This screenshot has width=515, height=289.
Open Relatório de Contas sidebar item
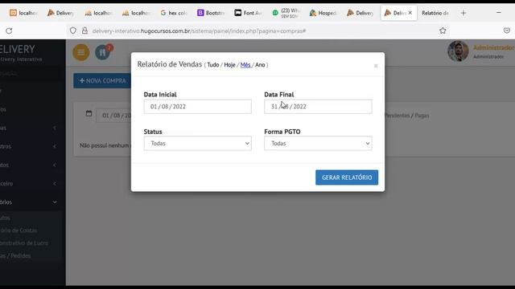19,230
